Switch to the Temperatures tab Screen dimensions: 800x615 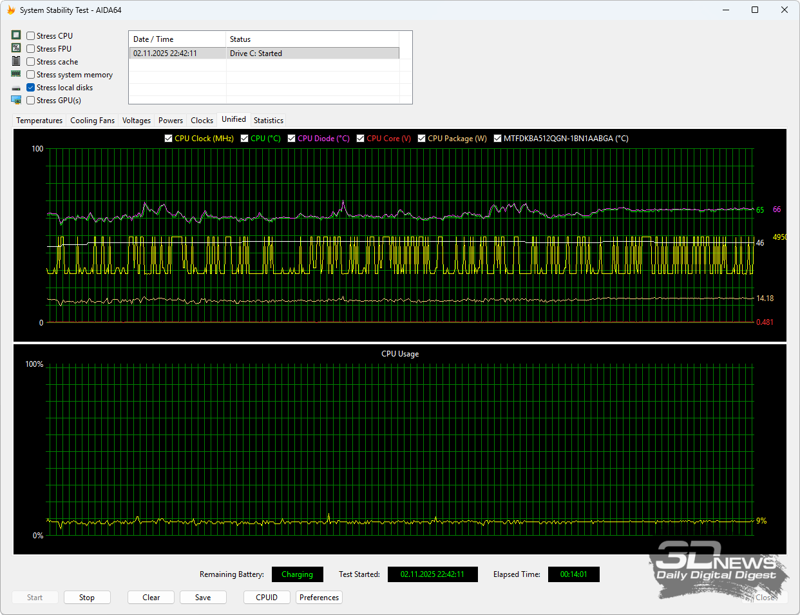[x=39, y=121]
